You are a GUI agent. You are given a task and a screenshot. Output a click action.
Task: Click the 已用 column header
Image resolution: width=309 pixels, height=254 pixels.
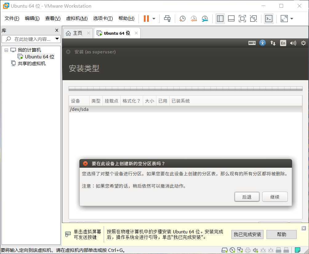point(163,101)
